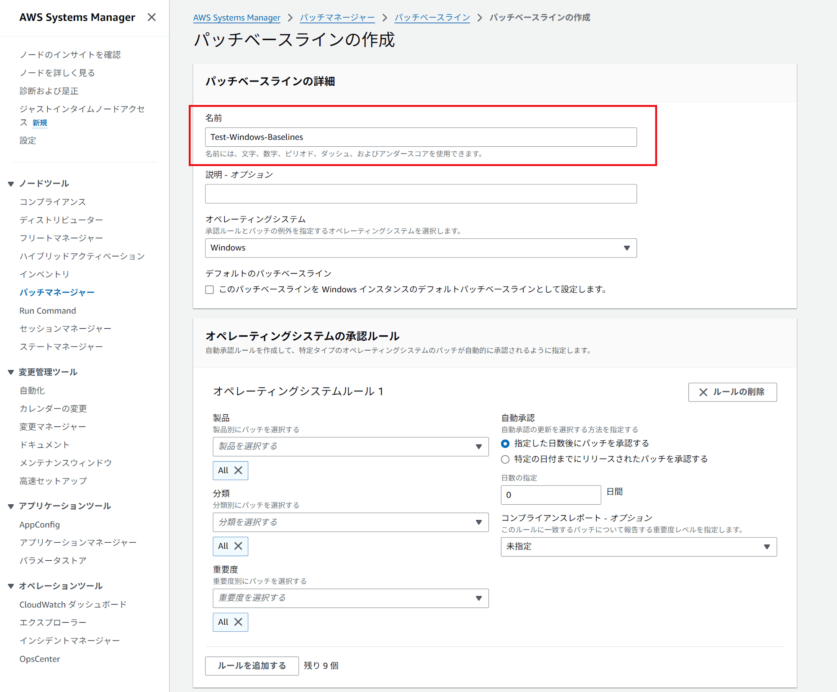The image size is (837, 692).
Task: Open the 製品を選択する dropdown
Action: [x=350, y=447]
